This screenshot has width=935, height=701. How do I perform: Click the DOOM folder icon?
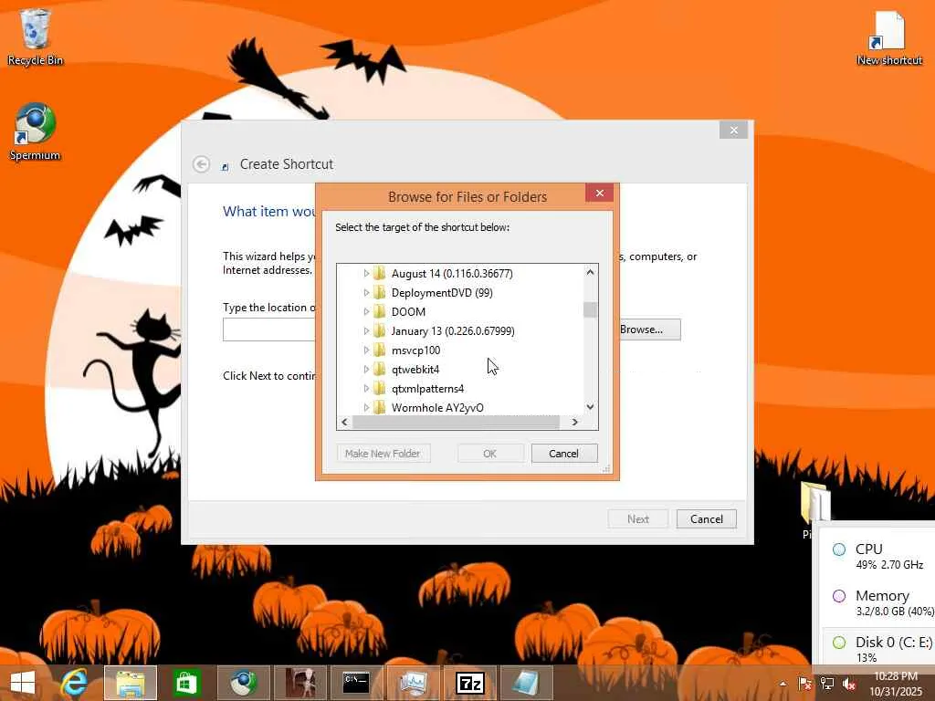click(x=379, y=312)
